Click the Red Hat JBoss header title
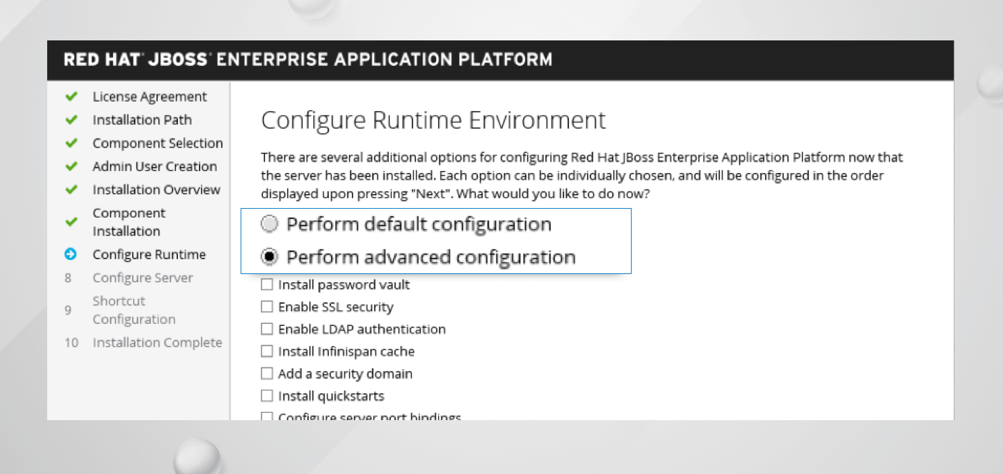1003x474 pixels. pyautogui.click(x=308, y=60)
